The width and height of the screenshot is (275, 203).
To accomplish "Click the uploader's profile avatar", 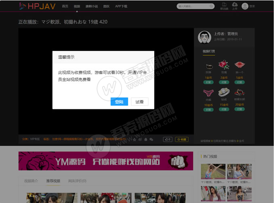I will [x=204, y=37].
